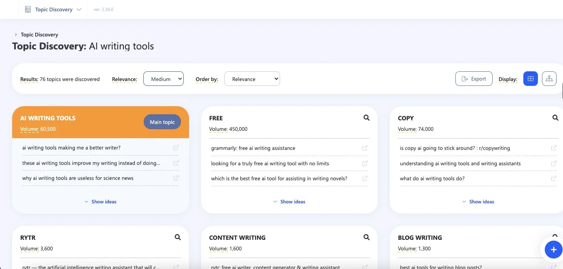Search the COPY topic via magnifier icon
The height and width of the screenshot is (269, 563).
pos(555,118)
